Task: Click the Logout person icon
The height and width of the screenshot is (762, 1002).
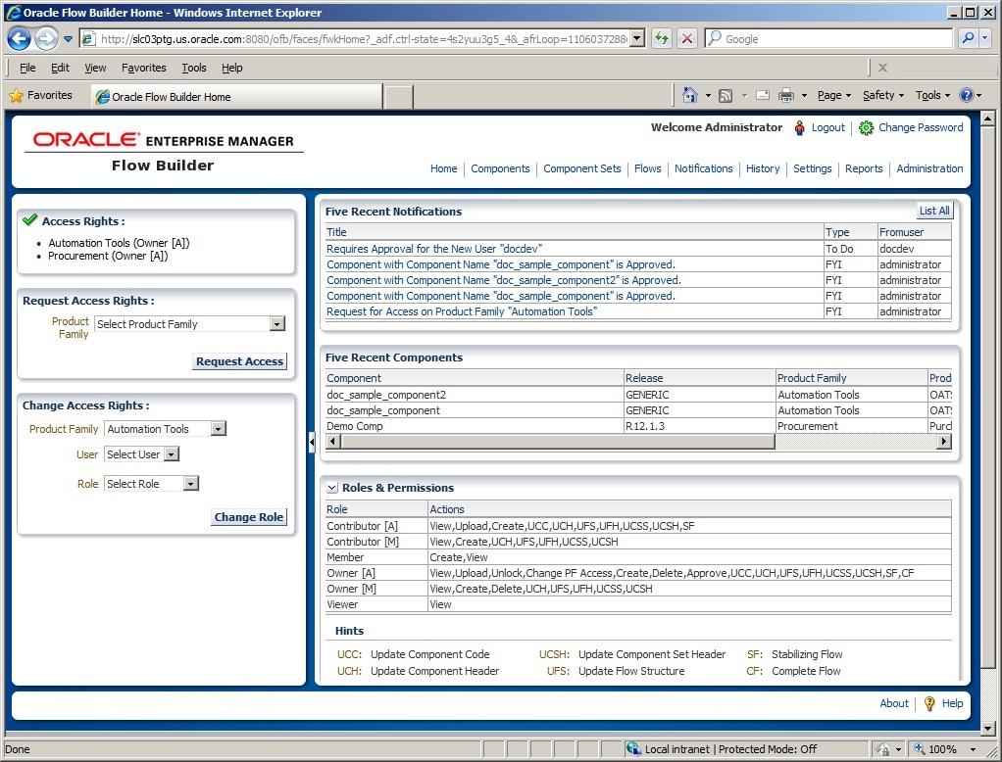Action: (799, 127)
